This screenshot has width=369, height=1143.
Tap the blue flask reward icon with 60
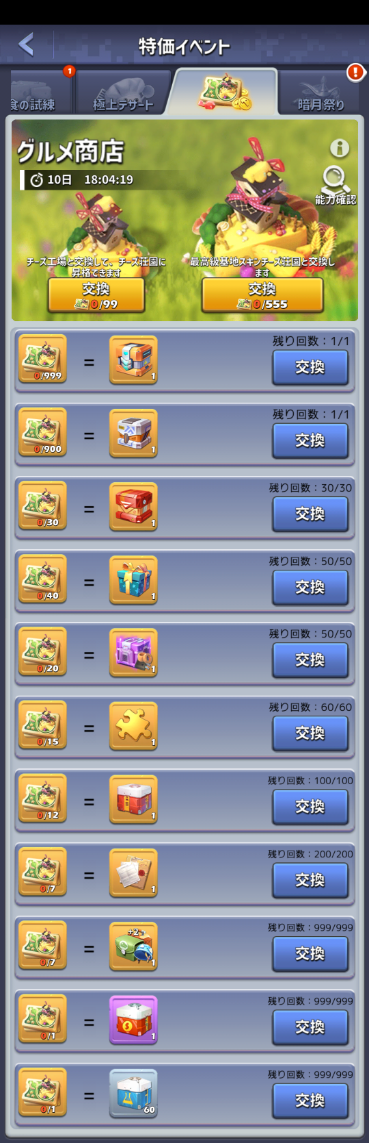[133, 1094]
